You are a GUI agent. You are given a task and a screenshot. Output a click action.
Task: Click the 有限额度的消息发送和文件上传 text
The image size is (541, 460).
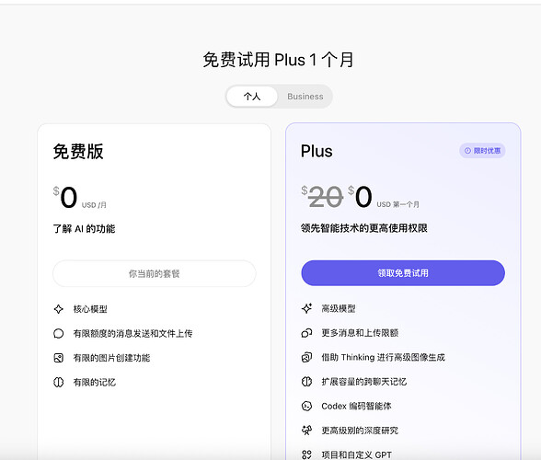[132, 333]
